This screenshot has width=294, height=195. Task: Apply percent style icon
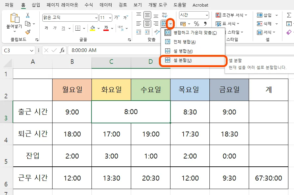[197, 24]
